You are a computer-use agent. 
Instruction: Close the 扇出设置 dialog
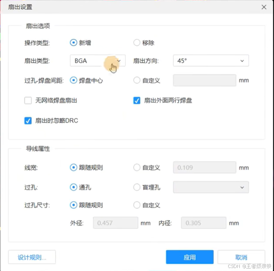click(264, 7)
